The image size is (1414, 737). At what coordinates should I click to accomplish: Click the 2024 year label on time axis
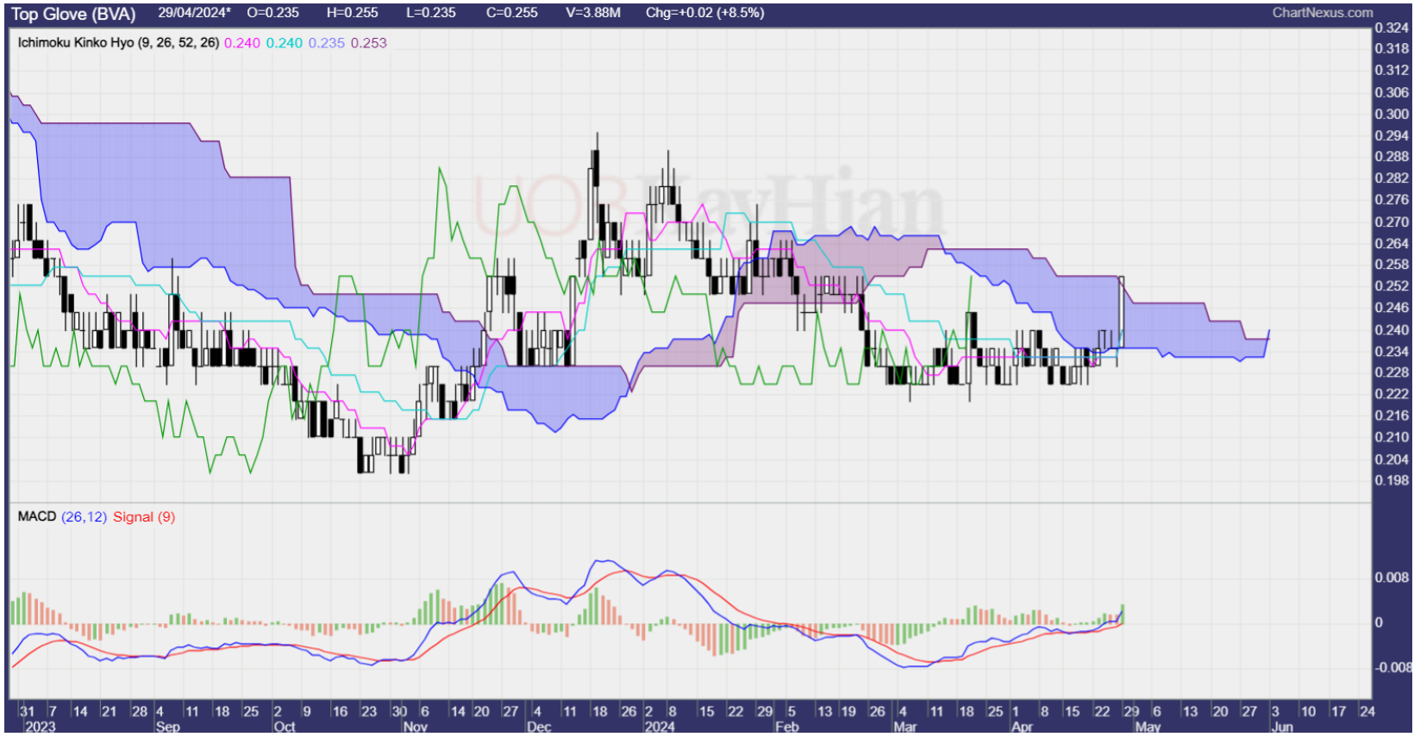point(660,727)
